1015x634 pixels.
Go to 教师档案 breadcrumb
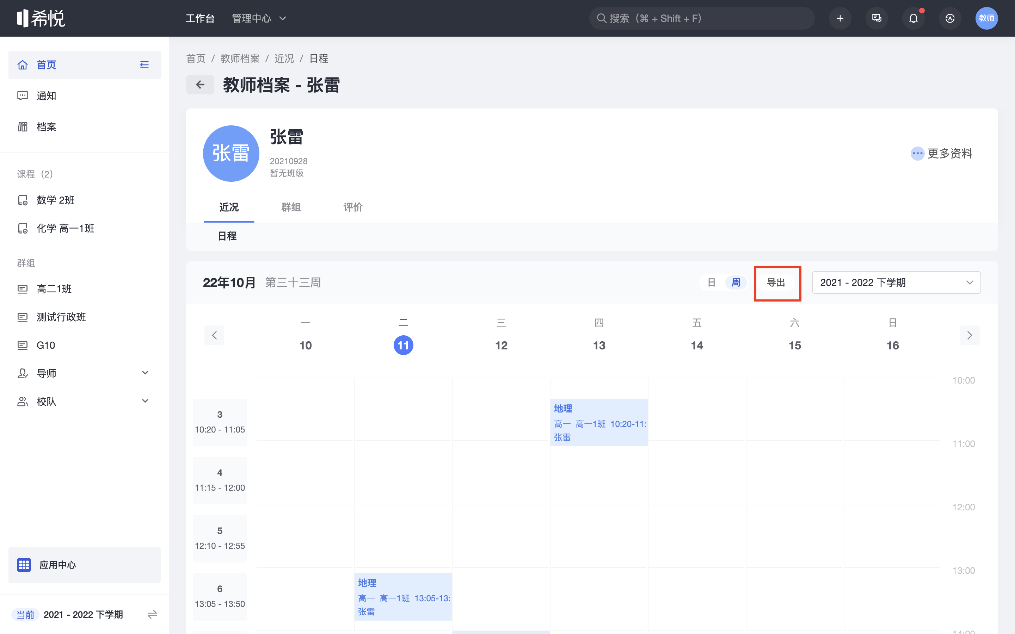[x=240, y=58]
